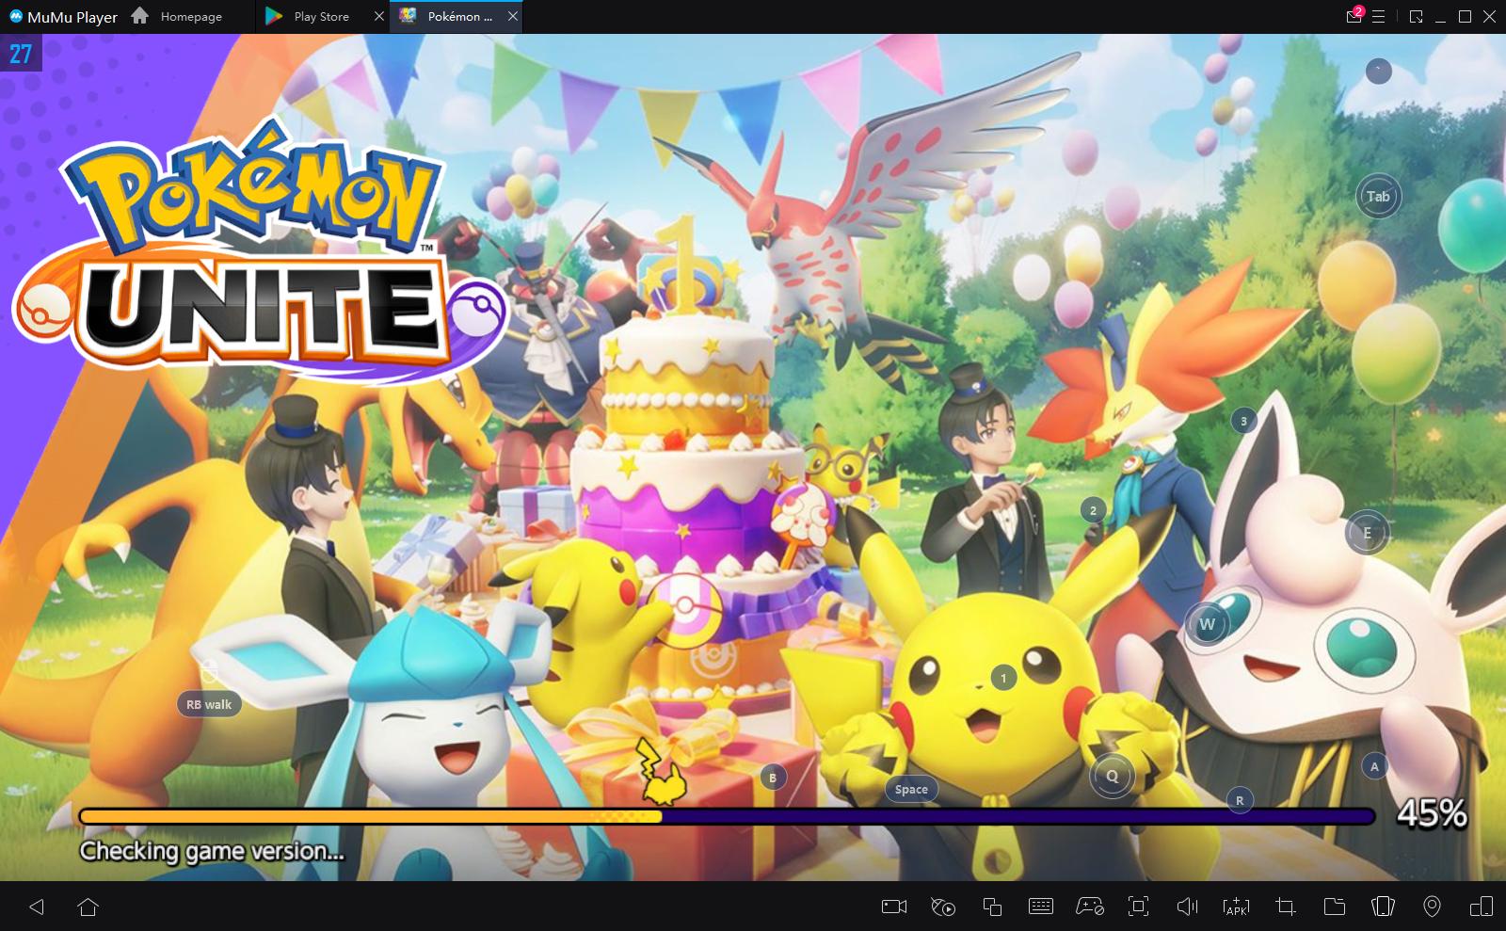Click the Space key mapping label
The image size is (1506, 931).
[x=911, y=789]
